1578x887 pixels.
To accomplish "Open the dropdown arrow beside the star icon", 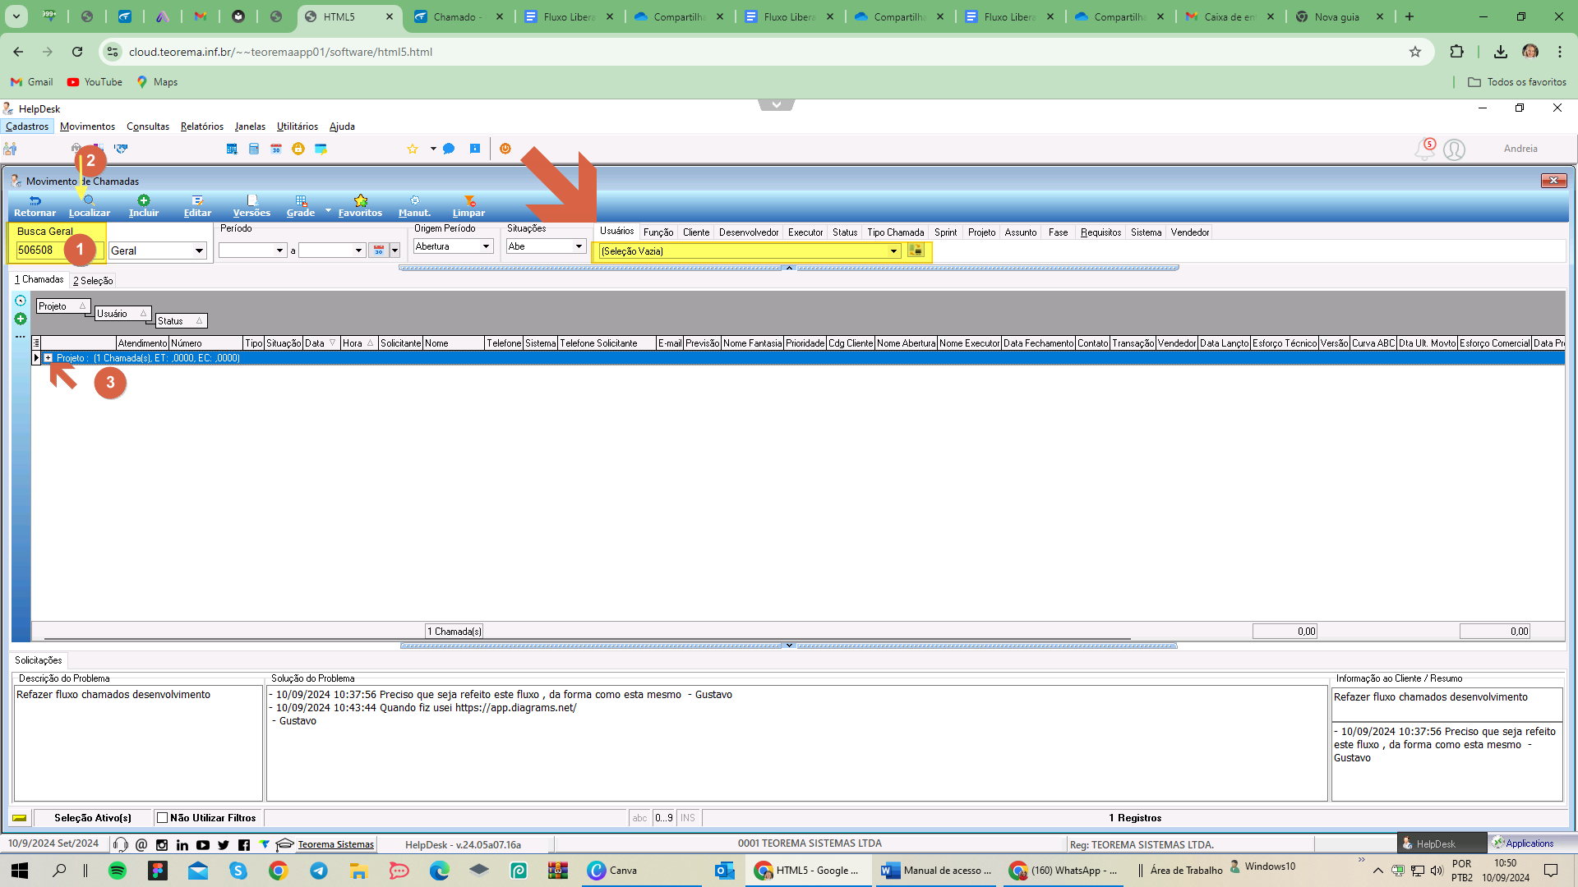I will coord(433,149).
